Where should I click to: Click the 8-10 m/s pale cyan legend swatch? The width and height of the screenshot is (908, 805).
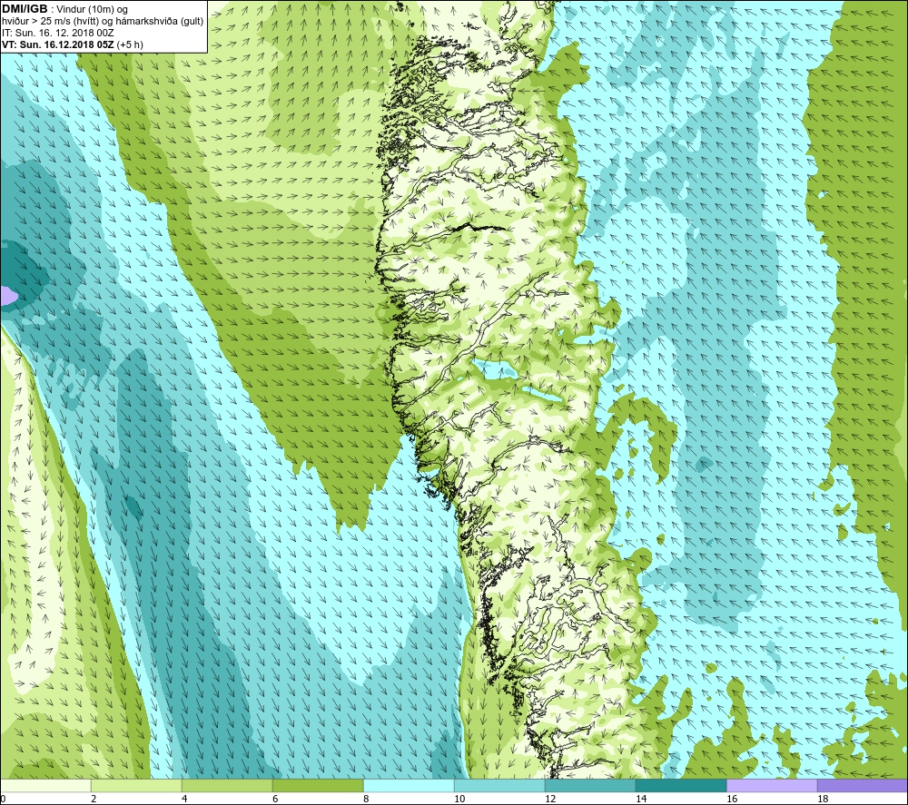coord(409,785)
